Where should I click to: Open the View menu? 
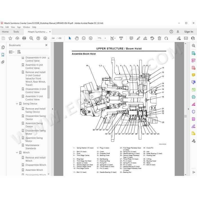pyautogui.click(x=13, y=27)
